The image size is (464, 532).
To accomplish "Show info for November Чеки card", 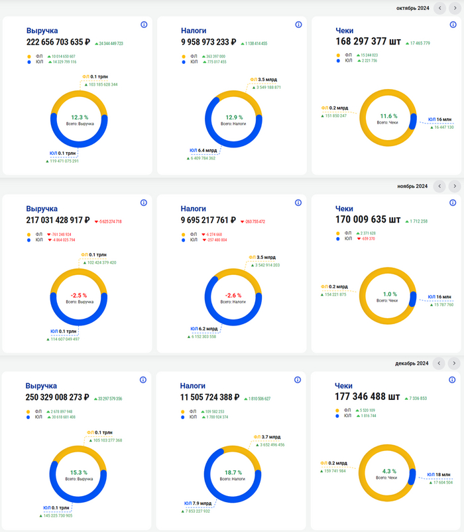I will (x=453, y=184).
